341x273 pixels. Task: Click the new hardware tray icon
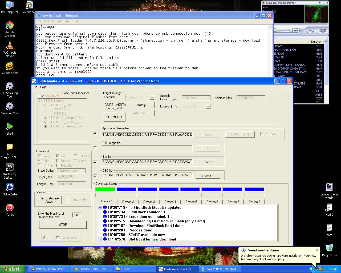coord(316,269)
